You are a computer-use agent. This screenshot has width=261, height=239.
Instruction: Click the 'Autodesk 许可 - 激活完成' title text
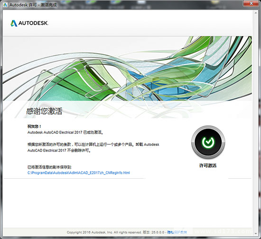[x=33, y=5]
